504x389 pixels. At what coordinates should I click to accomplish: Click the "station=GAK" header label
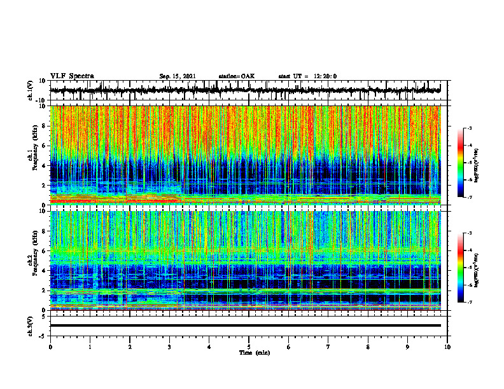237,76
